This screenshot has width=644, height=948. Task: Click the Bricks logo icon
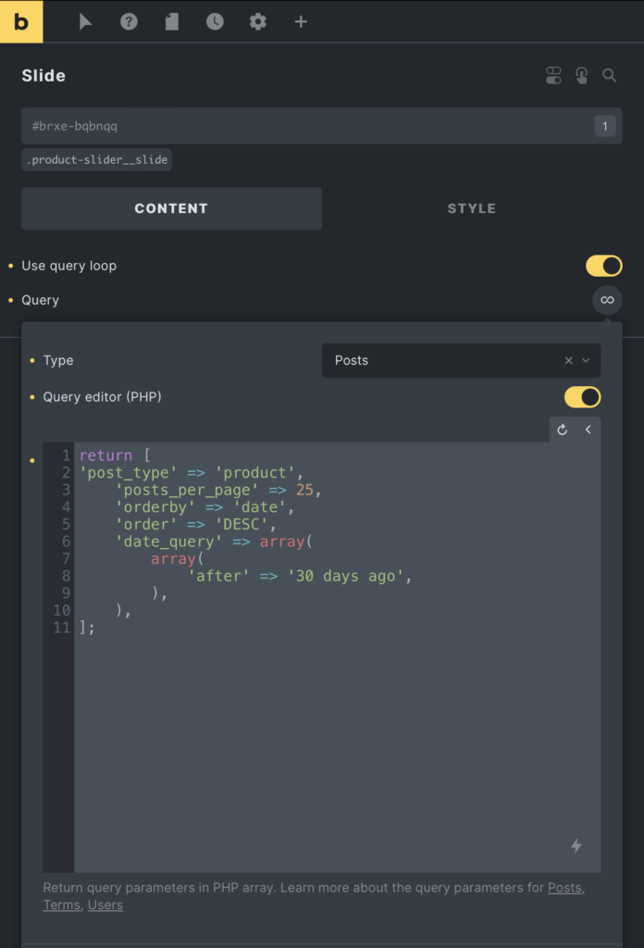(21, 21)
